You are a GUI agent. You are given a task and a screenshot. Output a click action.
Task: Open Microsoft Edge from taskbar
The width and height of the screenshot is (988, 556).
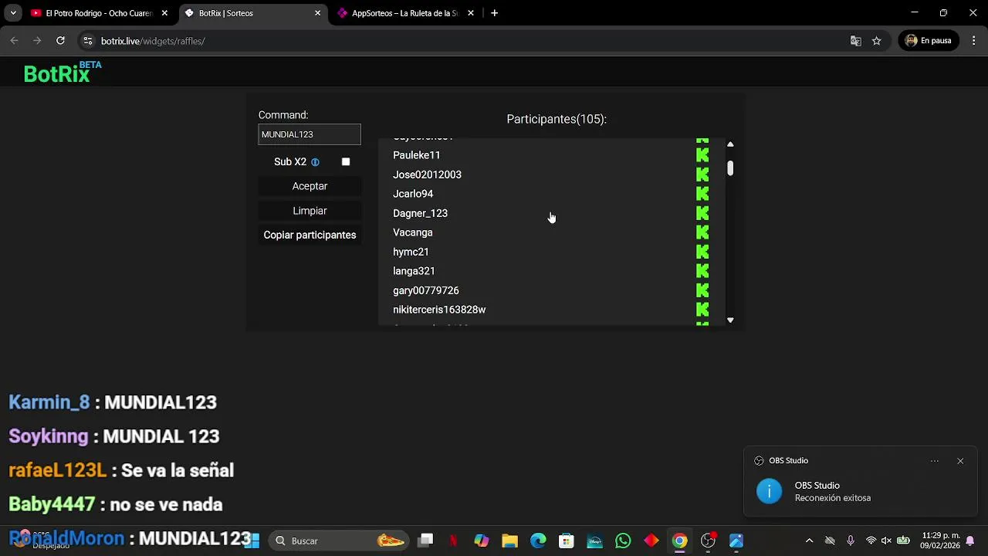(538, 541)
